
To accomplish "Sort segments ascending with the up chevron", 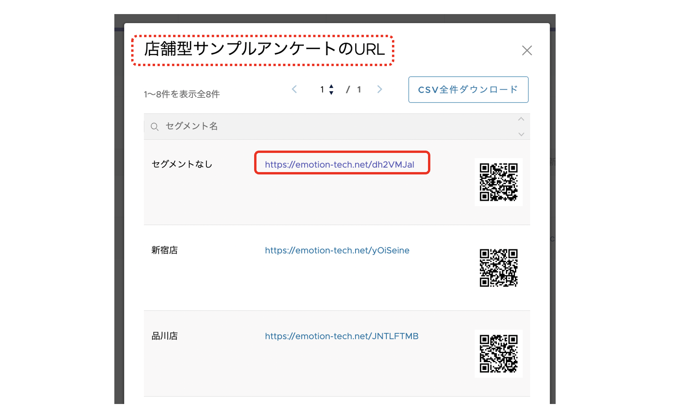I will coord(521,119).
